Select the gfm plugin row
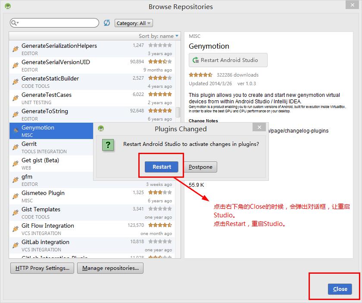The height and width of the screenshot is (303, 362). (x=51, y=180)
